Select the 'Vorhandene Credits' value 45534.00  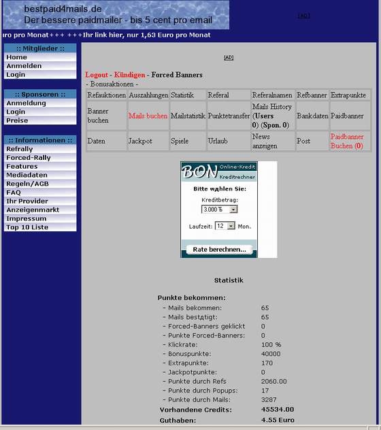coord(278,410)
